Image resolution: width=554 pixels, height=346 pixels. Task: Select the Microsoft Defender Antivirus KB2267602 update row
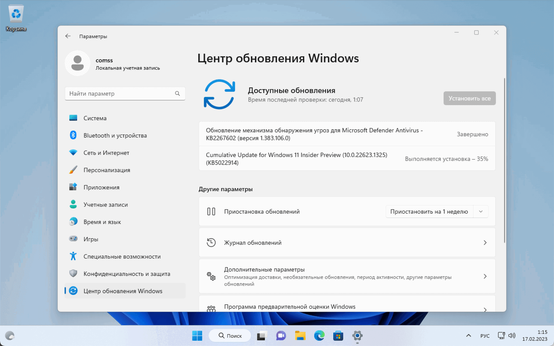click(347, 135)
